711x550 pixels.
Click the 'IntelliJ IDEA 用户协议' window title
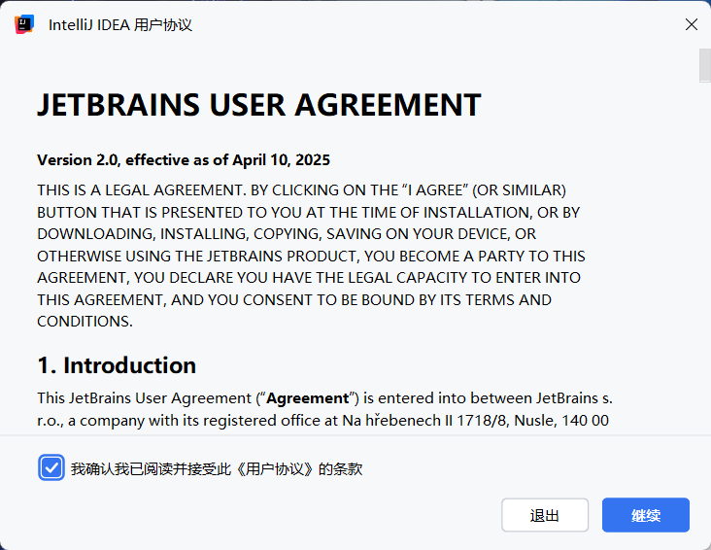(120, 25)
